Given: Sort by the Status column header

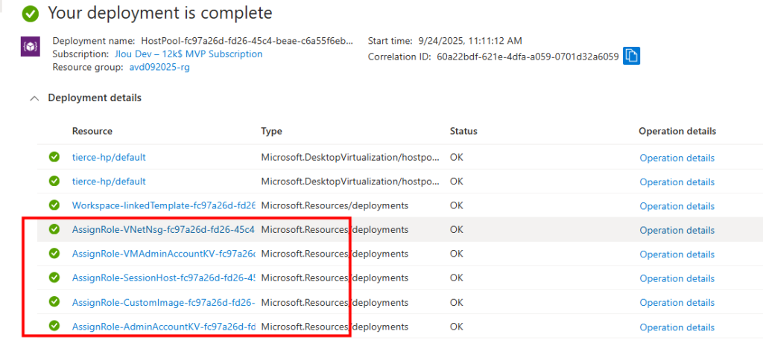Looking at the screenshot, I should point(463,131).
